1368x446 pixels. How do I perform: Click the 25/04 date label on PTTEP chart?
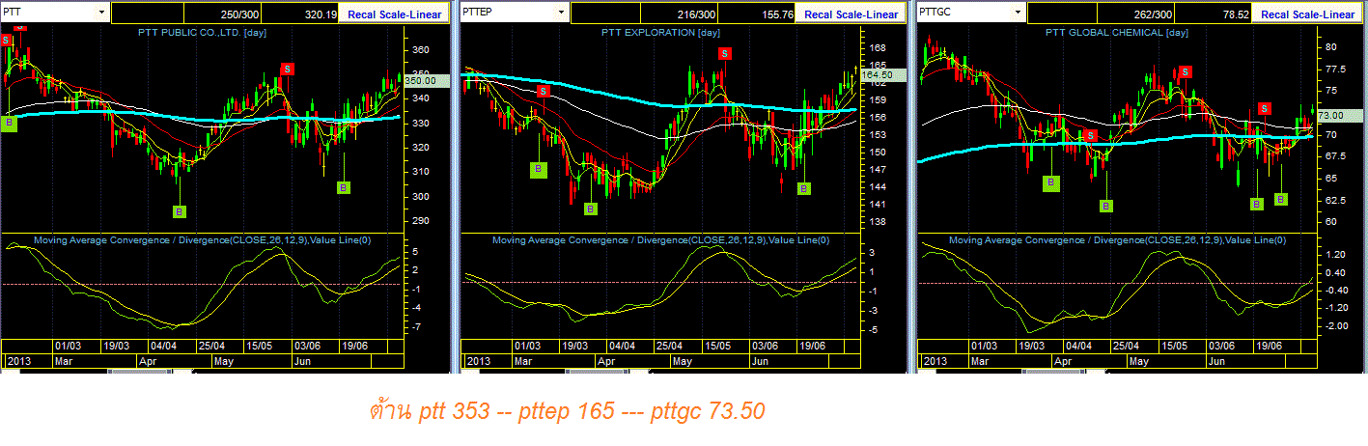click(670, 346)
